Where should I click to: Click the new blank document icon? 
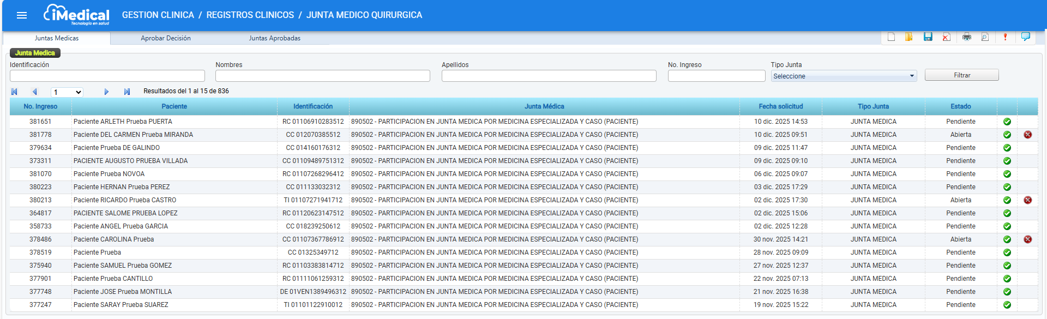tap(891, 37)
